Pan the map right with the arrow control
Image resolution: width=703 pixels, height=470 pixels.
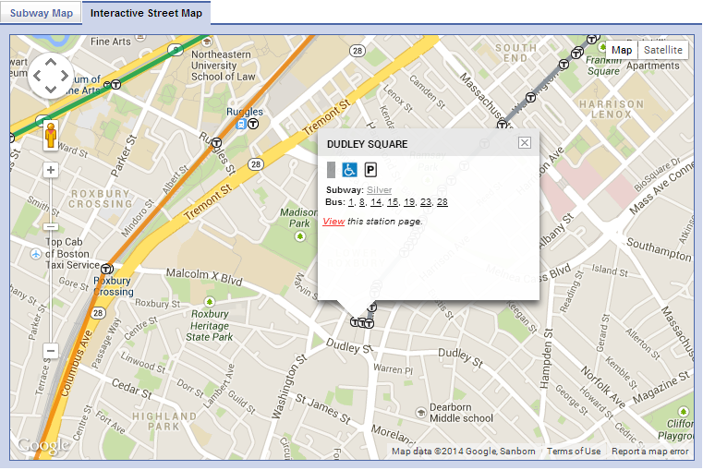tap(65, 76)
